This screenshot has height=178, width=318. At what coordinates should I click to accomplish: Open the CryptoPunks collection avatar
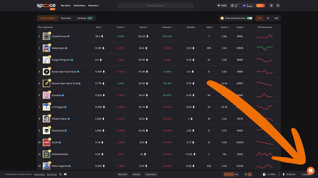point(46,36)
